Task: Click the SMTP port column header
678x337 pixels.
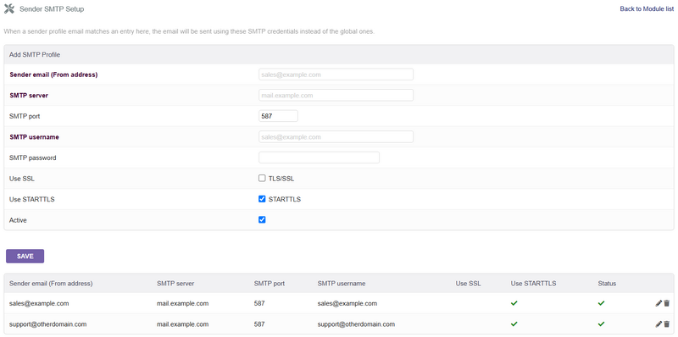Action: pos(270,284)
